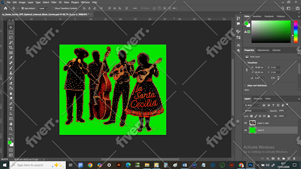Open the rotation angle dropdown
This screenshot has height=169, width=301.
coord(263,78)
